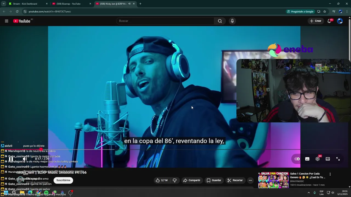View site information icon in address bar

(25, 11)
